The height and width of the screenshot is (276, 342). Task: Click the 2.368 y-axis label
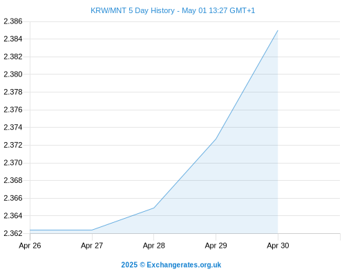pos(13,180)
